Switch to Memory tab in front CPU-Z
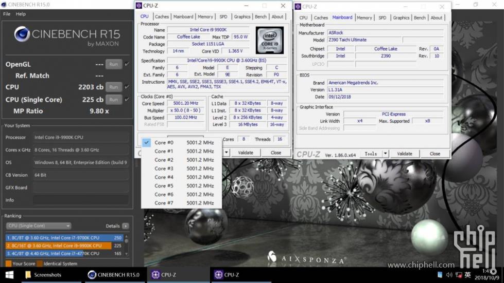The height and width of the screenshot is (283, 504). pos(205,16)
